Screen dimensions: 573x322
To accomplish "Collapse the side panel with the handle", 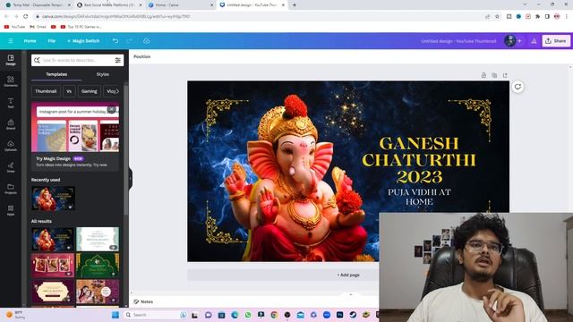I will tap(130, 179).
